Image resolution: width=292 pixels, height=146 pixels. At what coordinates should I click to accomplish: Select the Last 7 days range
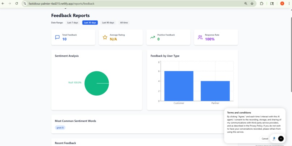coord(72,22)
